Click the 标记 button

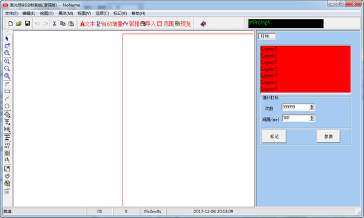(274, 136)
